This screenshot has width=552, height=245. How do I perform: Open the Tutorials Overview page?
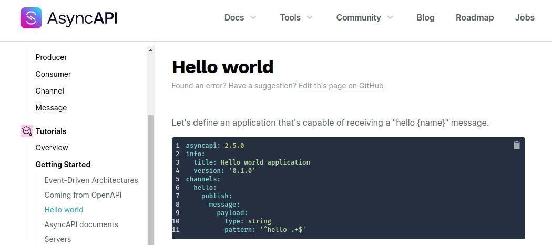coord(52,148)
